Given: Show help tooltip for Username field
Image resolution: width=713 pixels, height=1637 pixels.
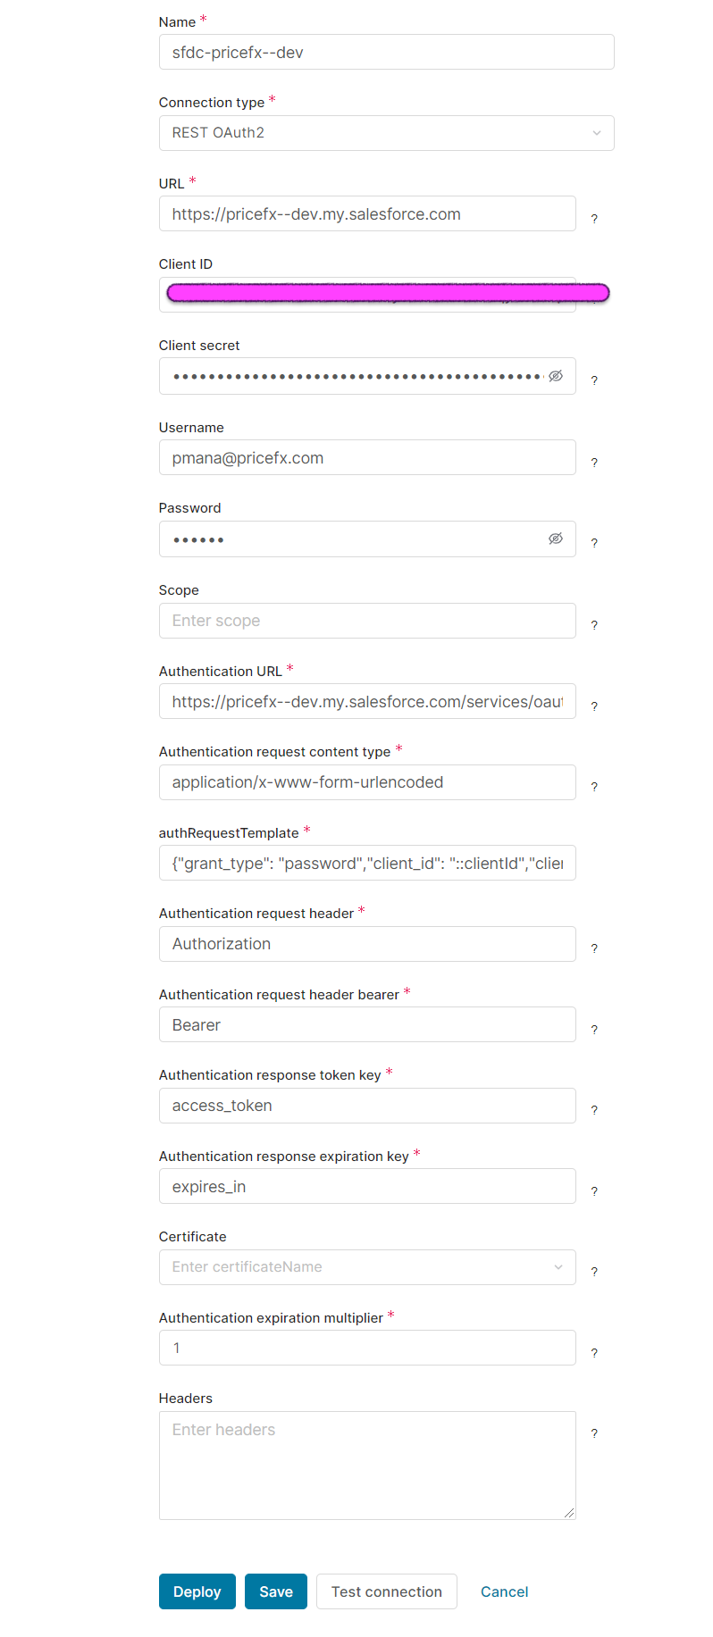Looking at the screenshot, I should [x=594, y=463].
